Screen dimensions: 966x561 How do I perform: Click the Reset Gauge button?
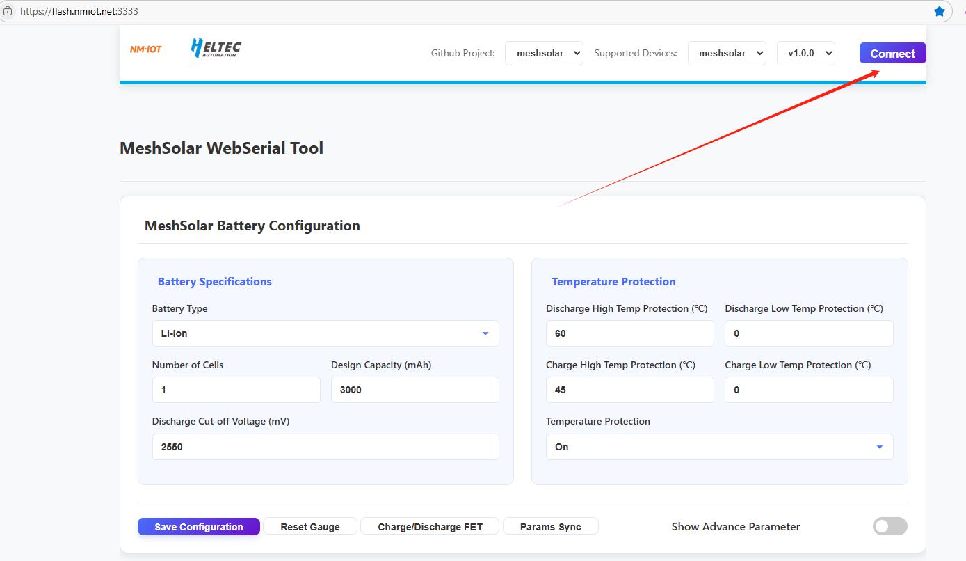pos(310,527)
